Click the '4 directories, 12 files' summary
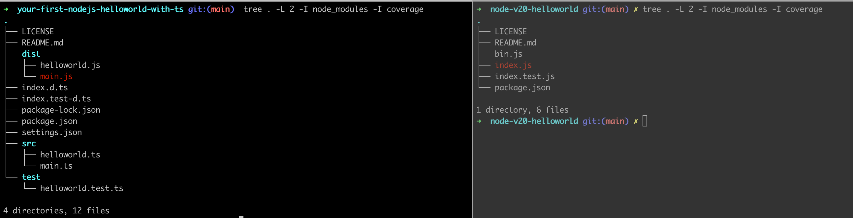Screen dimensions: 853x218 point(56,211)
